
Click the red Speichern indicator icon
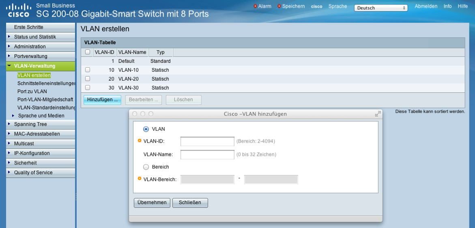279,6
